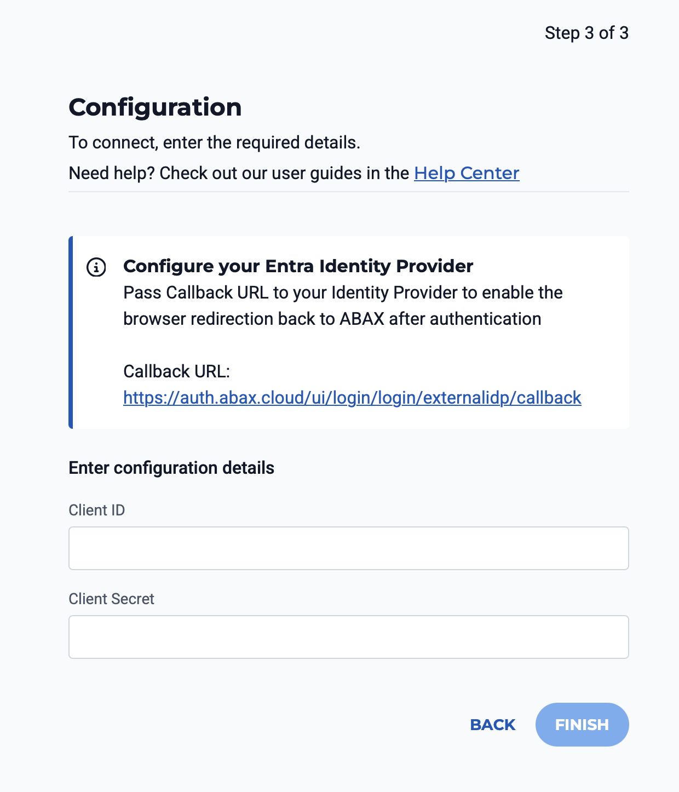
Task: Open the Help Center link
Action: tap(467, 173)
